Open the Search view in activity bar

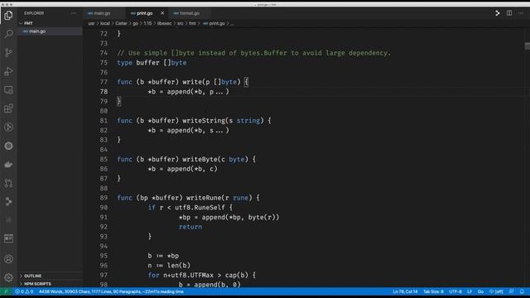[x=8, y=34]
